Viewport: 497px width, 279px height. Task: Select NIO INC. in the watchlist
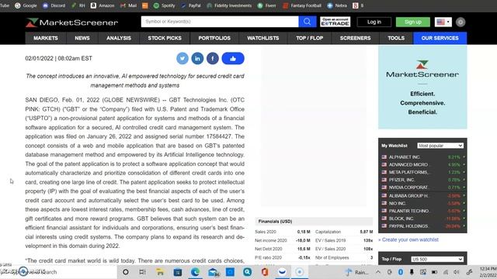[397, 203]
